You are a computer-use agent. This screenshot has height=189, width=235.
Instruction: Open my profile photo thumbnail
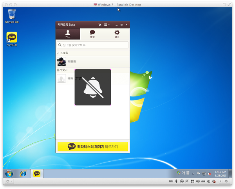tap(61, 62)
